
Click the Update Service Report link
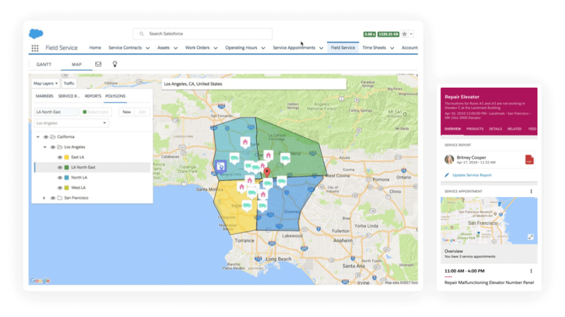point(472,175)
